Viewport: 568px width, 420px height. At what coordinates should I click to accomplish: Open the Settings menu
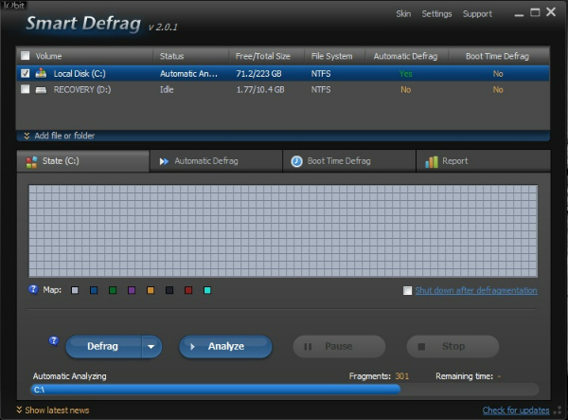tap(436, 14)
